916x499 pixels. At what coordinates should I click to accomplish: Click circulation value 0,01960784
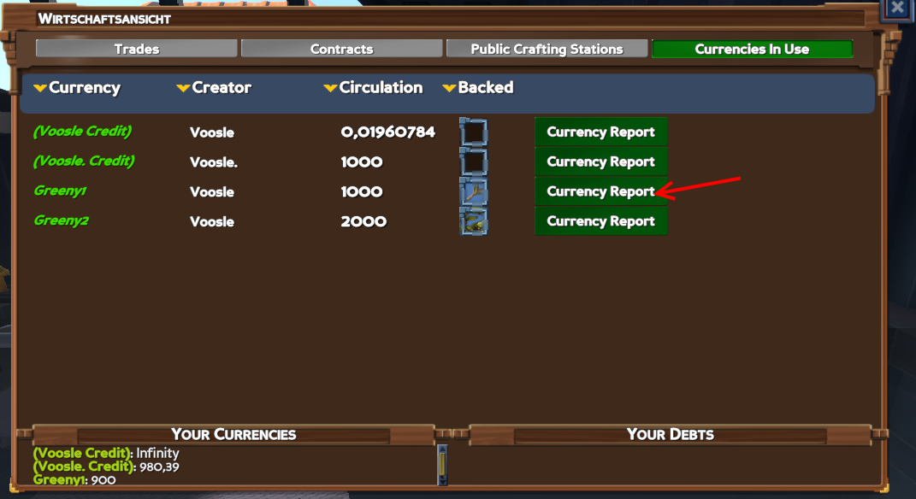click(388, 132)
